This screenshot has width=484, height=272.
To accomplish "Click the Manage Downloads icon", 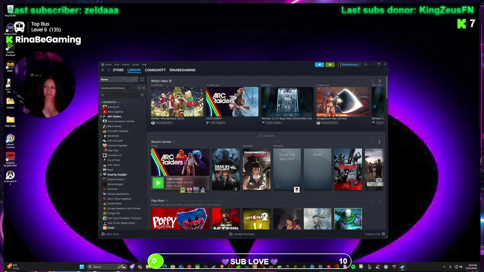I will pos(231,234).
